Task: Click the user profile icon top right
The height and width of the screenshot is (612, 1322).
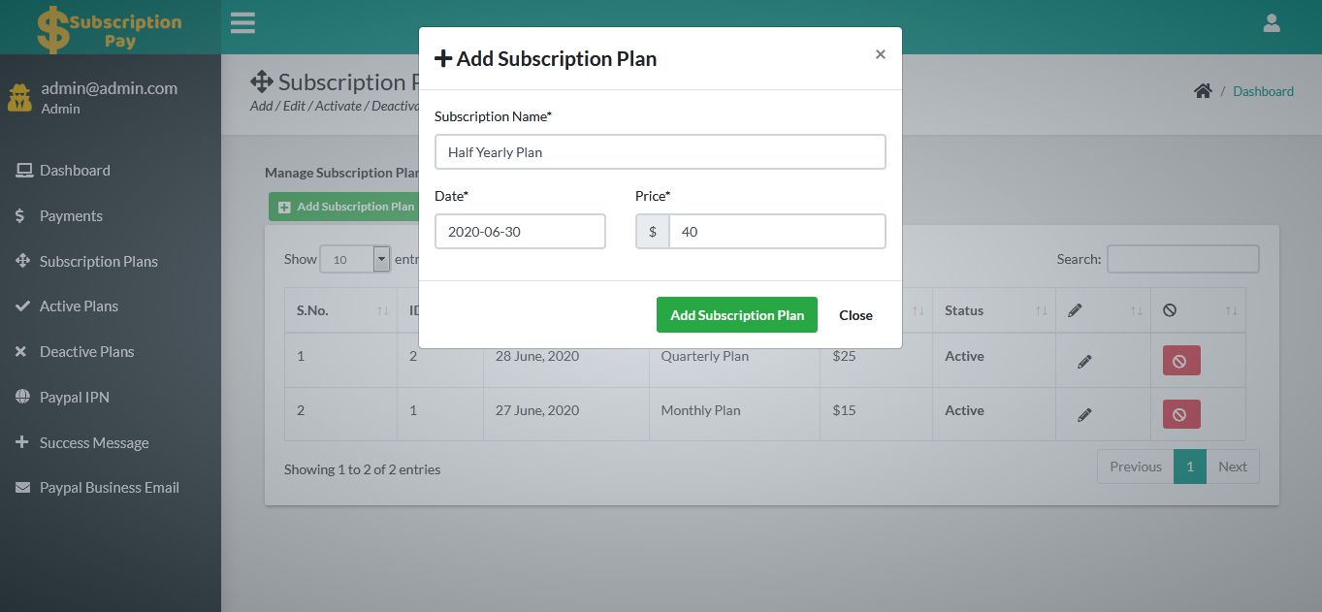Action: click(1271, 22)
